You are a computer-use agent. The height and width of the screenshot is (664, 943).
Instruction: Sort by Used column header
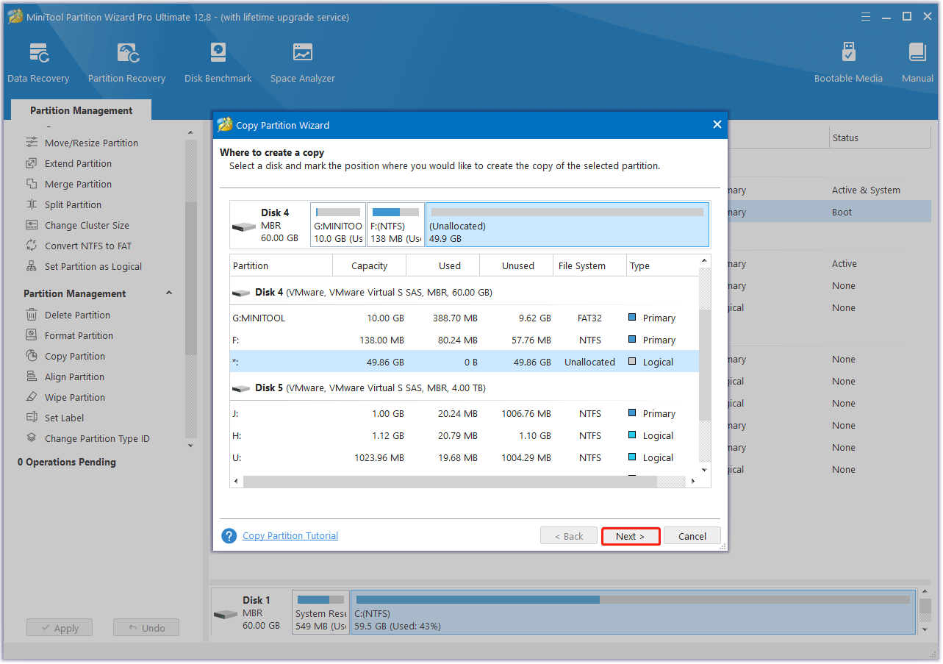pos(442,265)
